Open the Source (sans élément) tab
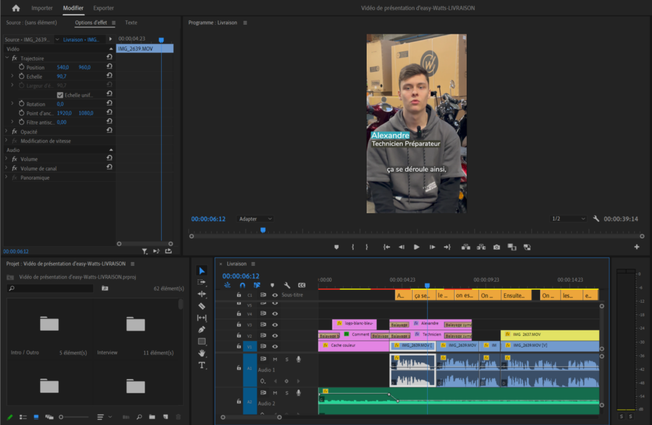The width and height of the screenshot is (652, 425). (32, 22)
